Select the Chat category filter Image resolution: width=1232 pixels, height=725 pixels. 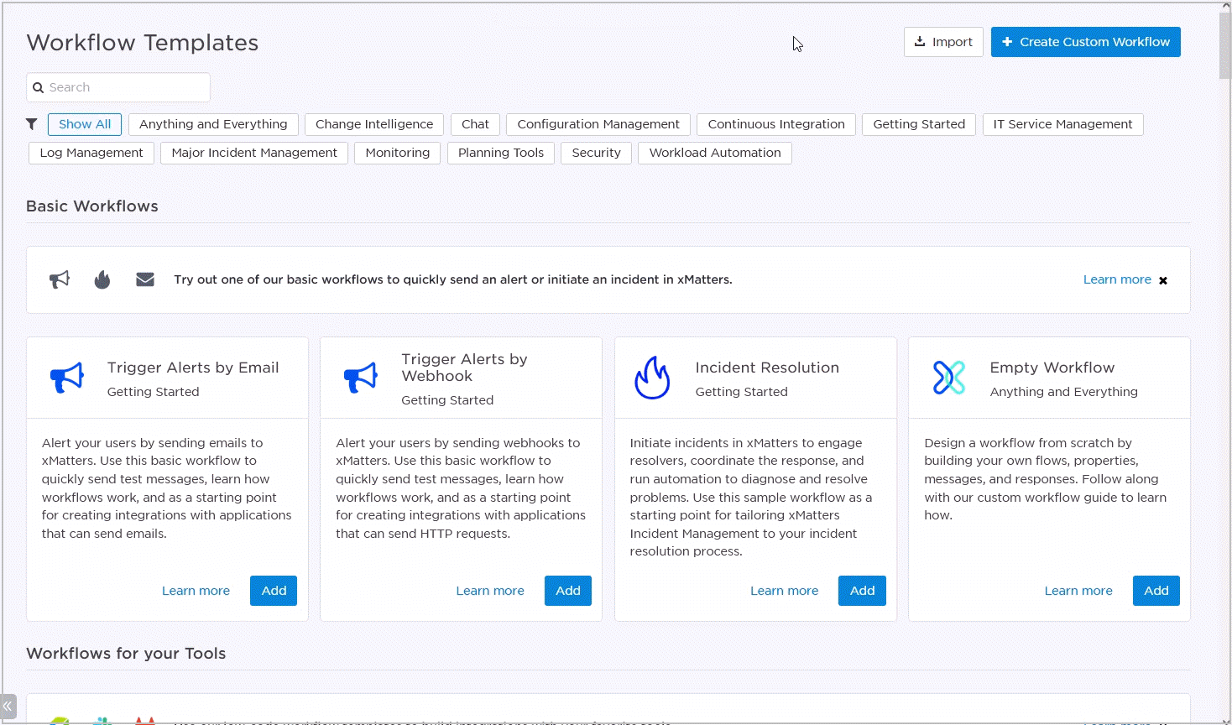[x=475, y=124]
